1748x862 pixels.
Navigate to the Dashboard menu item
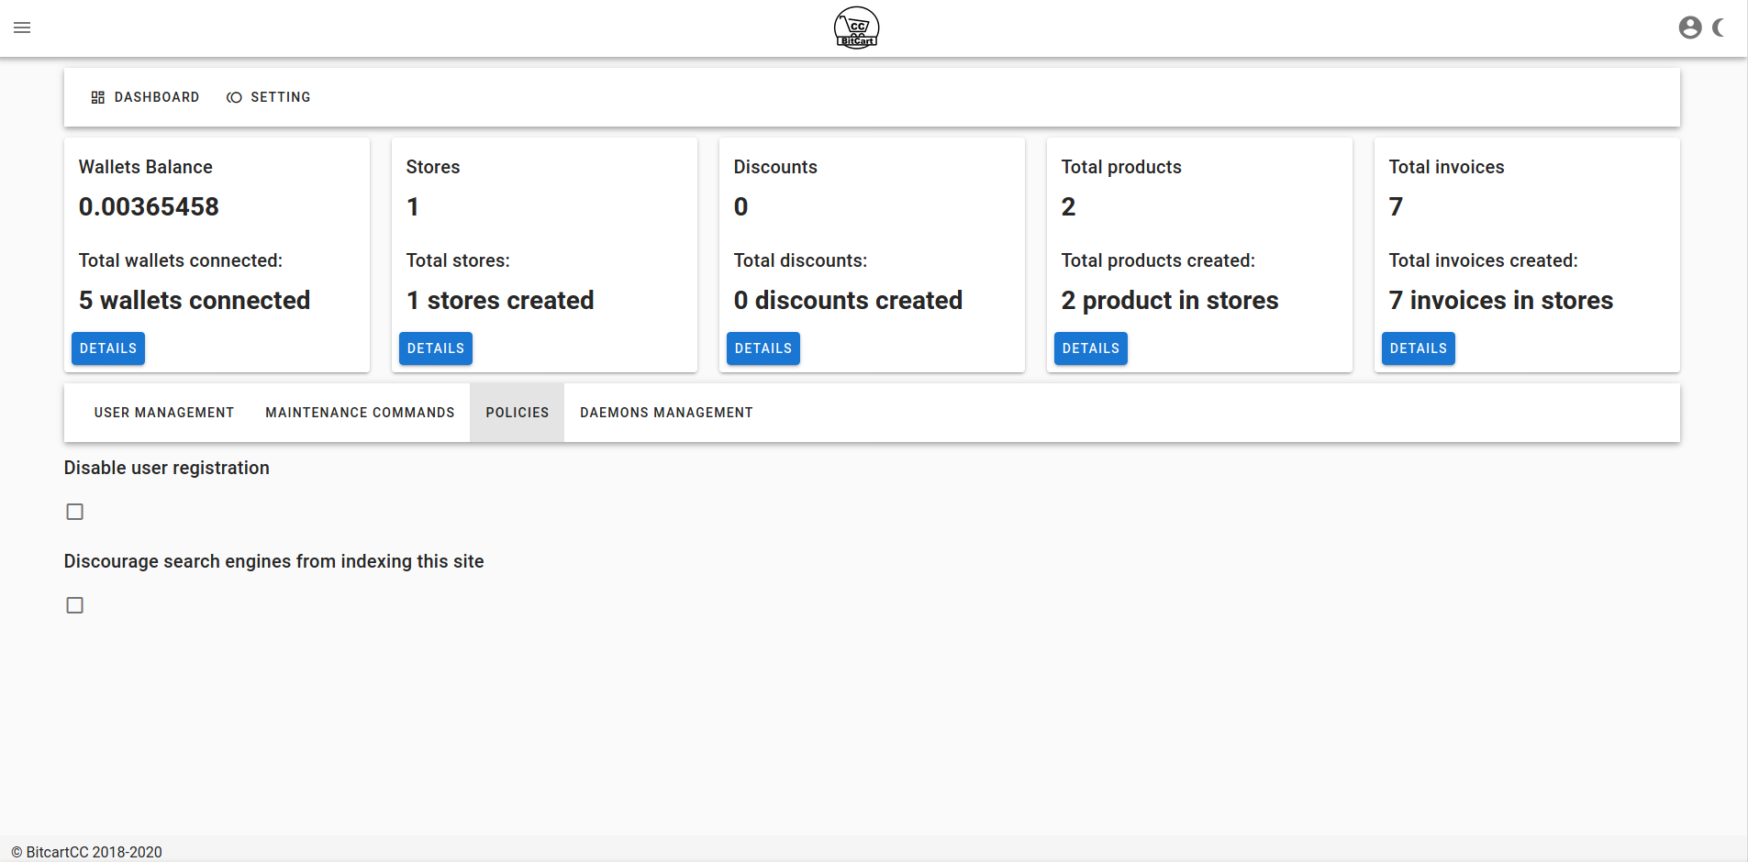(x=145, y=97)
